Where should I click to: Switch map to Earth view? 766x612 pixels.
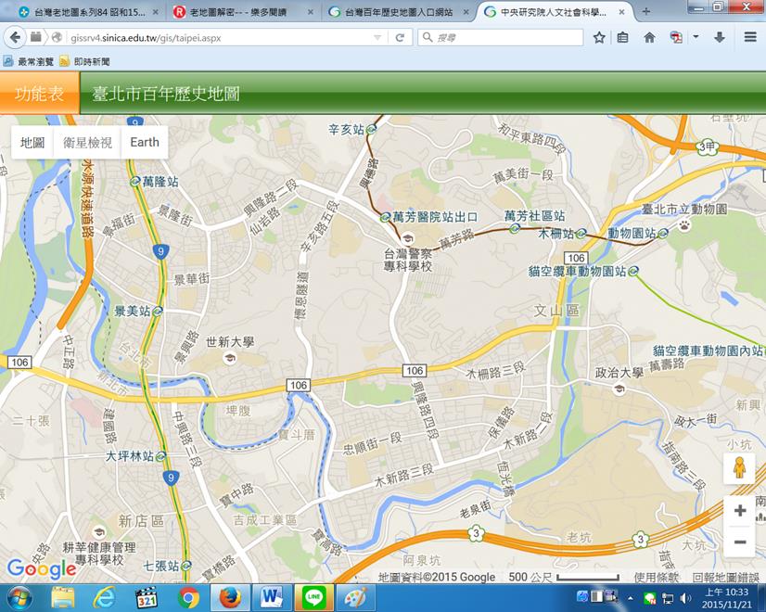click(x=145, y=142)
